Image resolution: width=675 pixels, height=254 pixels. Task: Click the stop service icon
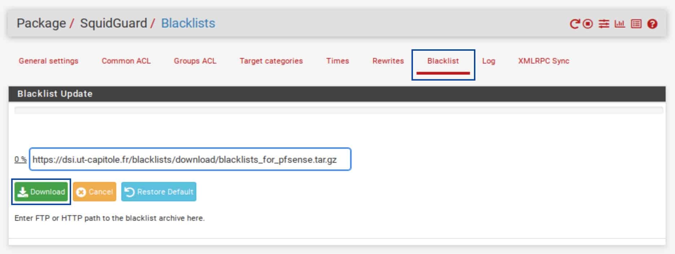588,24
